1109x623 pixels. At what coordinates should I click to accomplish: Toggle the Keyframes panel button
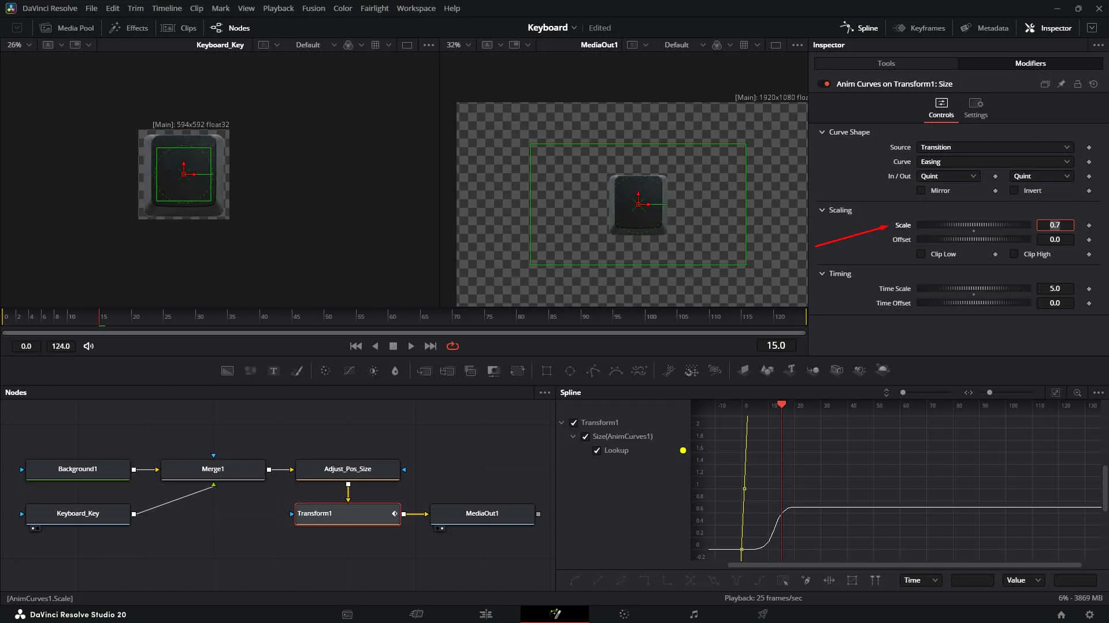(919, 28)
